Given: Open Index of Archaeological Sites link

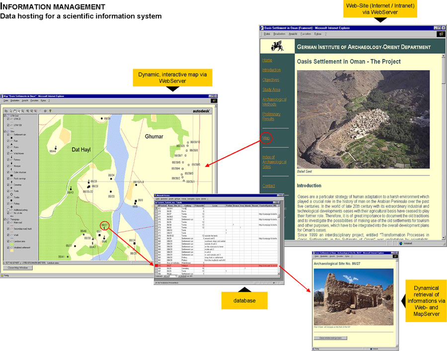Looking at the screenshot, I should pos(274,162).
